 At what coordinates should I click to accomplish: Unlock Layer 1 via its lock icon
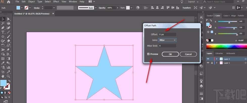[x=212, y=63]
